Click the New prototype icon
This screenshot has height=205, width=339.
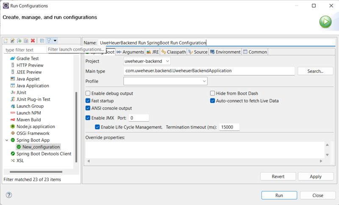point(13,41)
